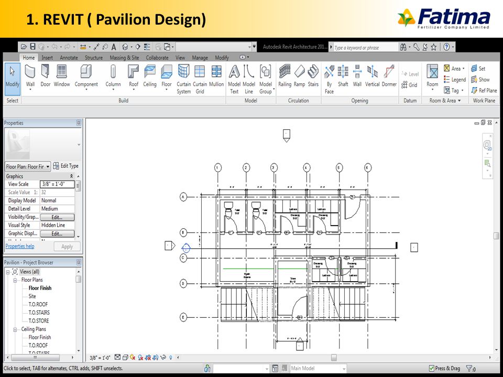Viewport: 503px width, 377px height.
Task: Collapse the Views (all) tree node
Action: click(8, 272)
